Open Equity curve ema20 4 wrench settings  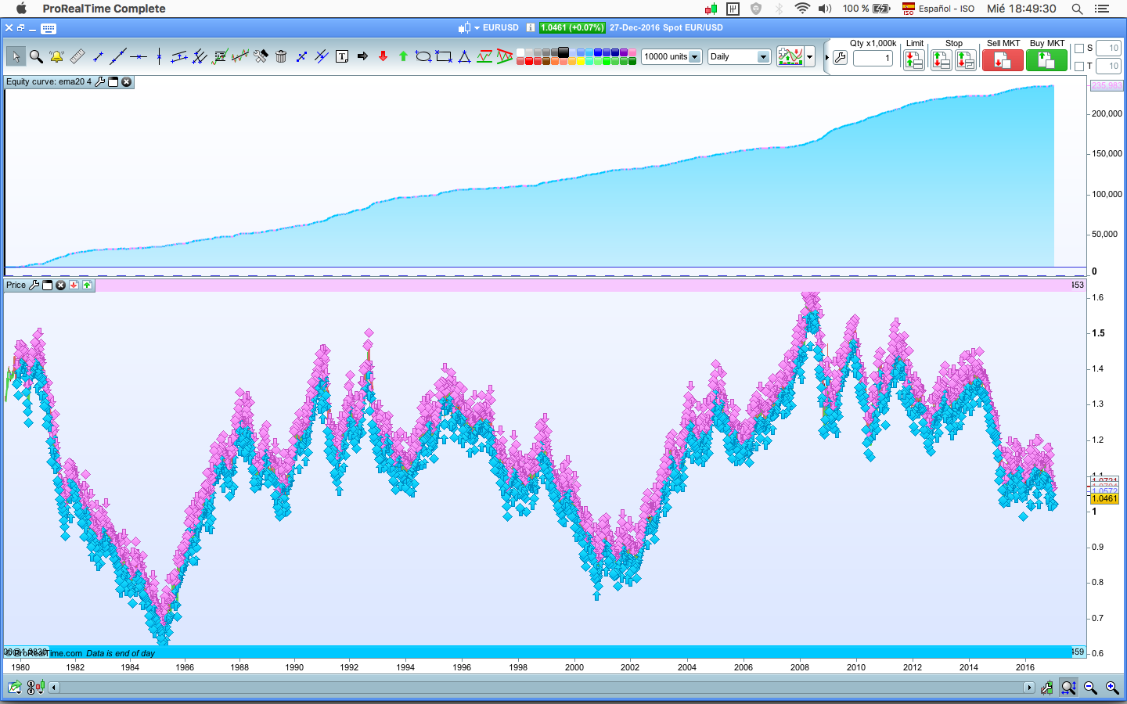99,81
